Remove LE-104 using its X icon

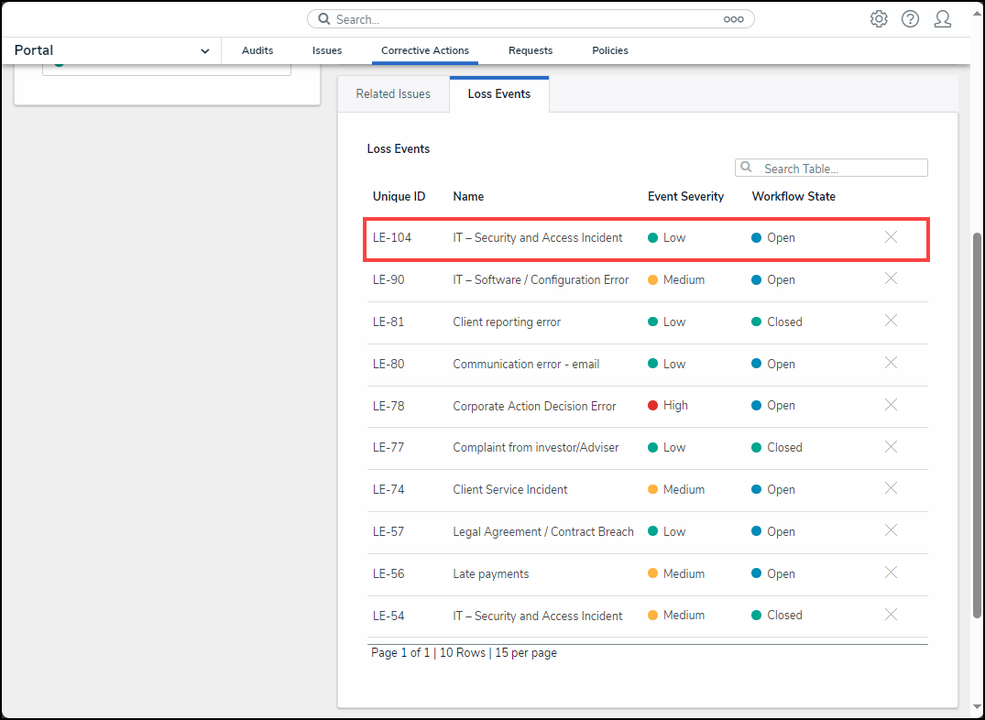point(891,237)
